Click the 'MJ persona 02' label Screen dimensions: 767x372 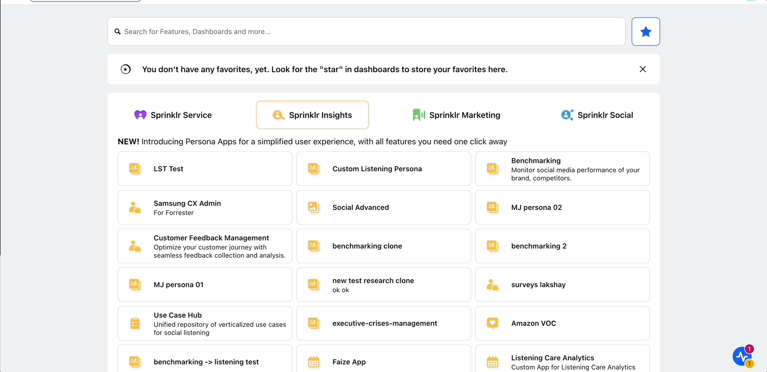pyautogui.click(x=537, y=207)
